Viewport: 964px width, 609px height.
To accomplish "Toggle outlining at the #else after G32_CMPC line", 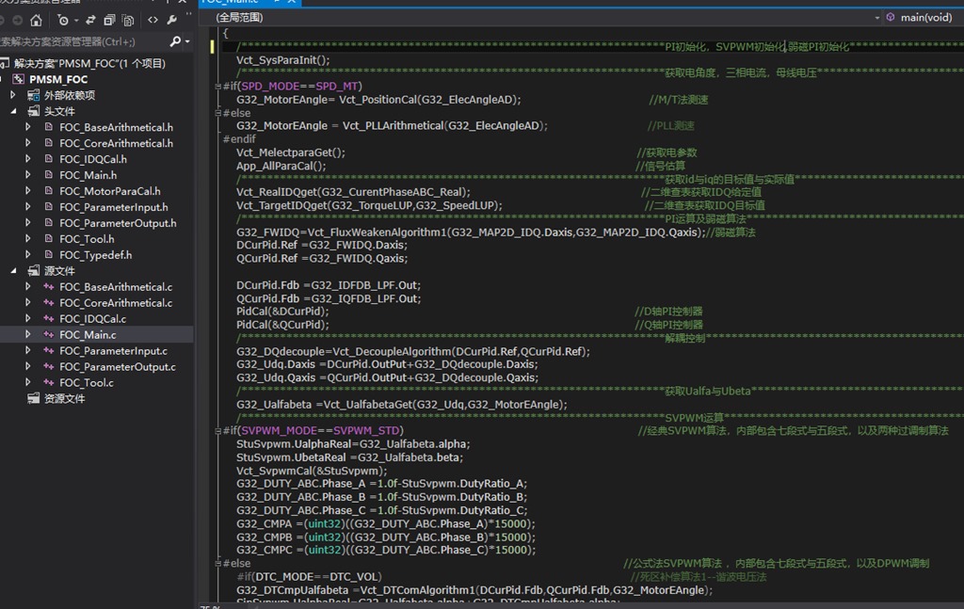I will click(217, 564).
